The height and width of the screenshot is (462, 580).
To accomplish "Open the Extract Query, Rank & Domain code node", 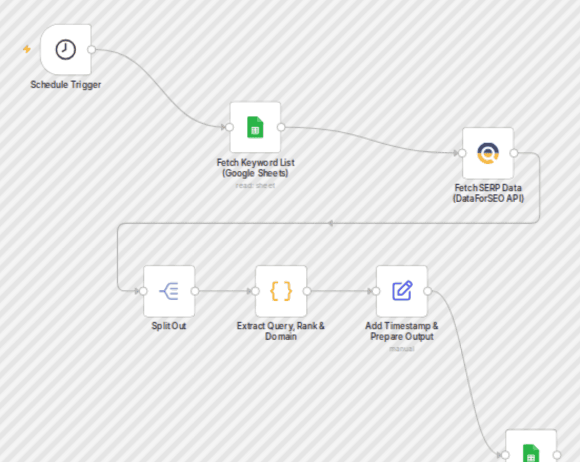I will click(281, 291).
